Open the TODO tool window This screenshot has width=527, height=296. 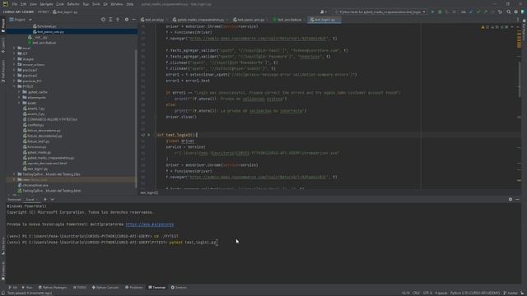pos(80,288)
